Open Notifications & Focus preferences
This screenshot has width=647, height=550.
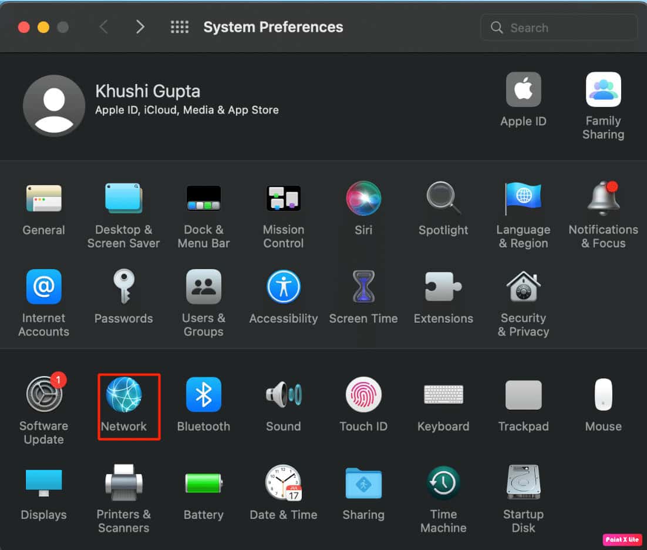604,198
